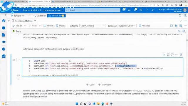Open the Run all options dropdown arrow
The height and width of the screenshot is (106, 188).
pos(25,26)
